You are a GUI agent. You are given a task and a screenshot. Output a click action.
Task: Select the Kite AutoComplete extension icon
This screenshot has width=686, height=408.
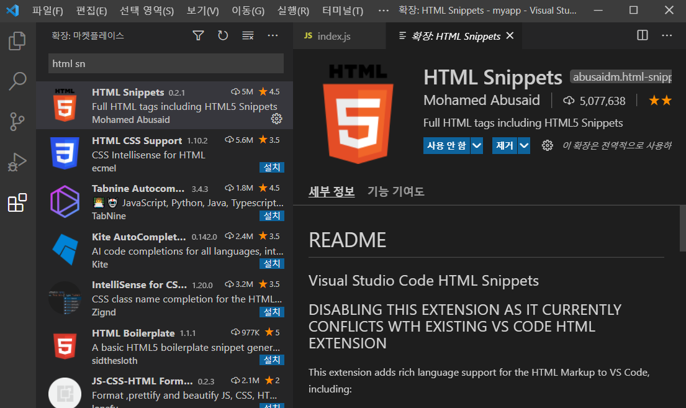coord(65,250)
